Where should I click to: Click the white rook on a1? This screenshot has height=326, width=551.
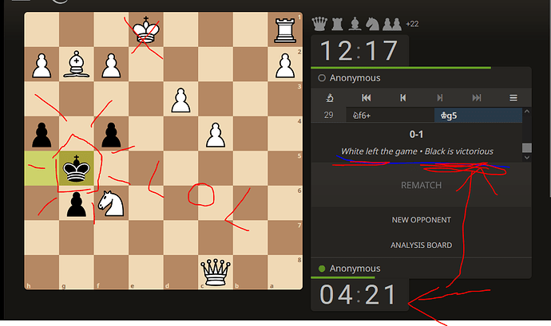285,30
